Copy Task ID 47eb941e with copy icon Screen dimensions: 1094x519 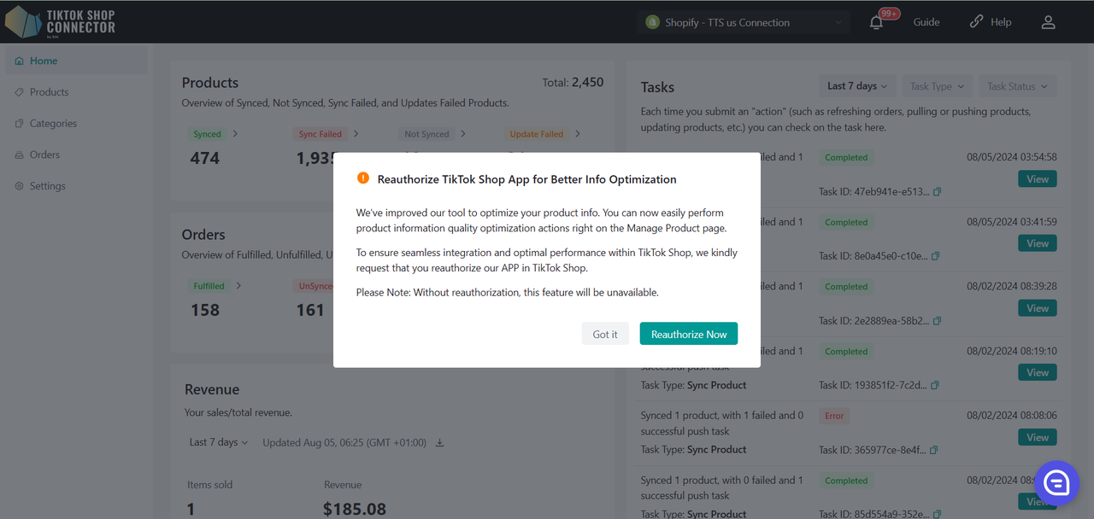coord(937,192)
